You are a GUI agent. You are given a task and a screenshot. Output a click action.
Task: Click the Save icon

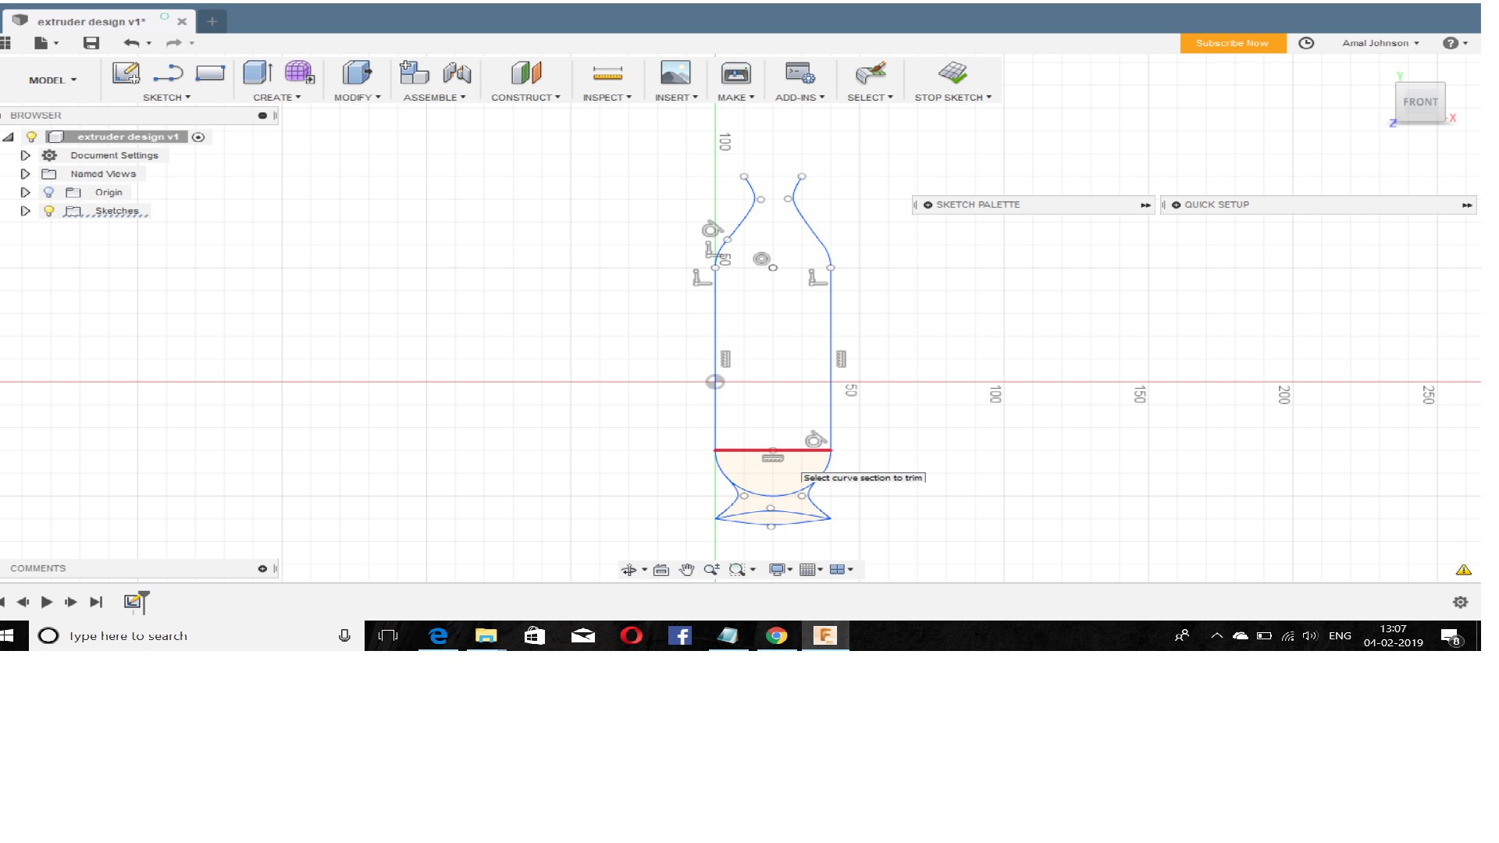pyautogui.click(x=91, y=43)
